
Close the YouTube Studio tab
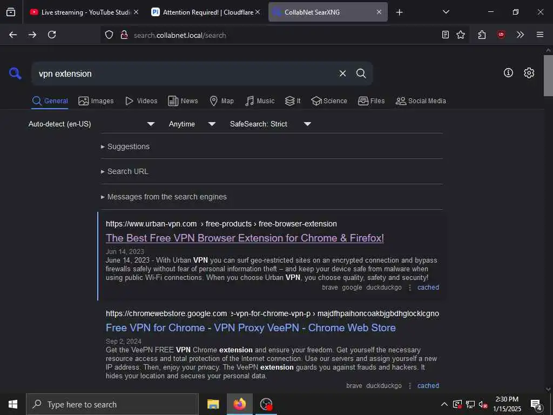pos(136,12)
